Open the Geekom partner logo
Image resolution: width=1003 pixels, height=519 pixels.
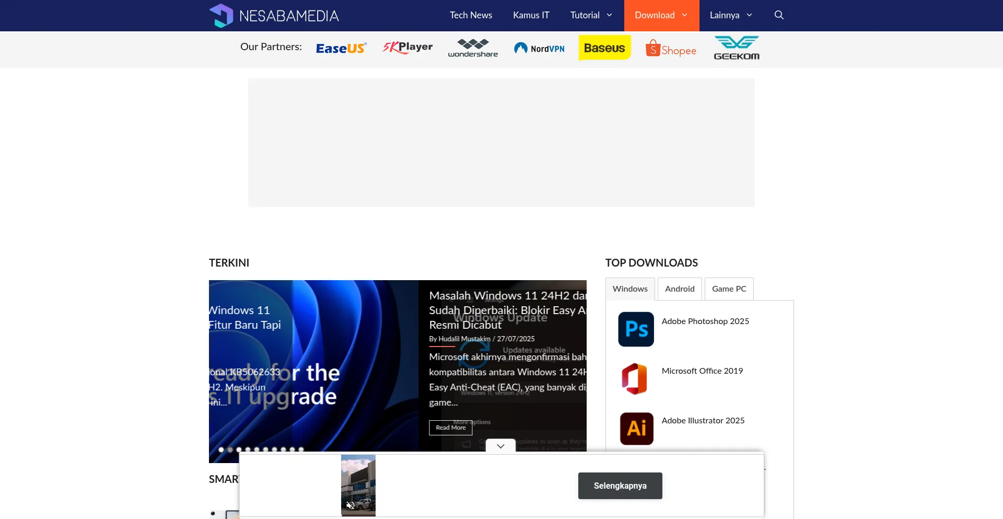(x=737, y=48)
